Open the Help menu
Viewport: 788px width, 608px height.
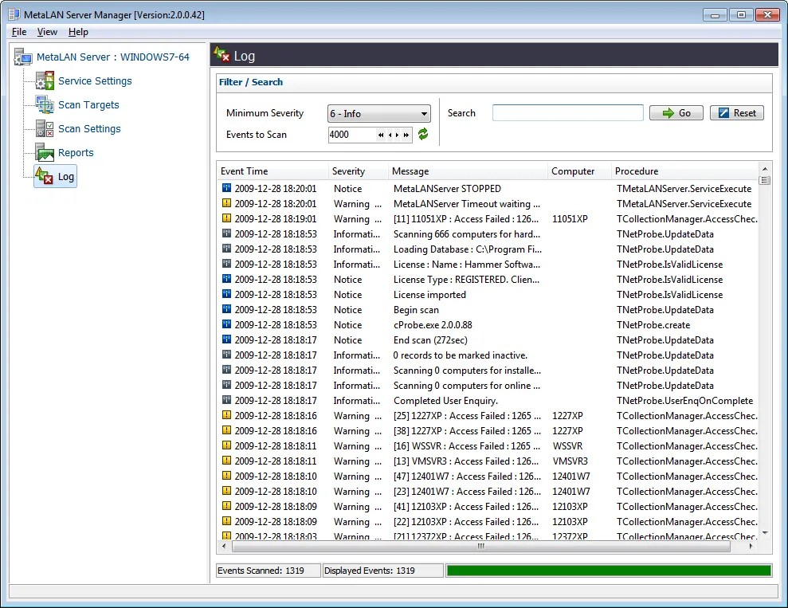[78, 32]
